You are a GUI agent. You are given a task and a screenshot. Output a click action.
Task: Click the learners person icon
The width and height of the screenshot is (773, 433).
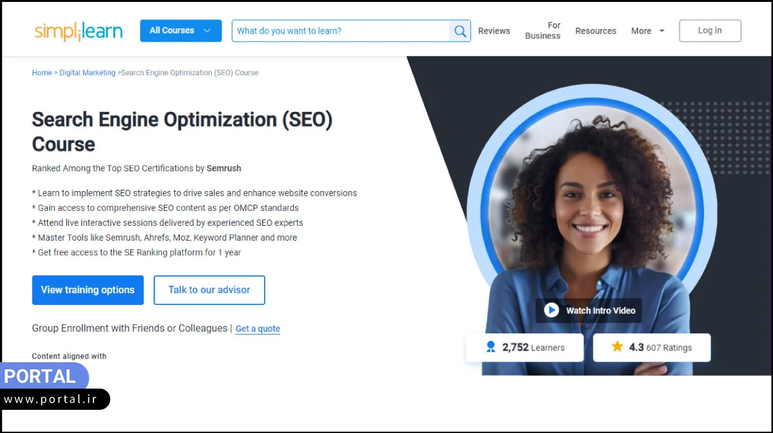pyautogui.click(x=491, y=347)
